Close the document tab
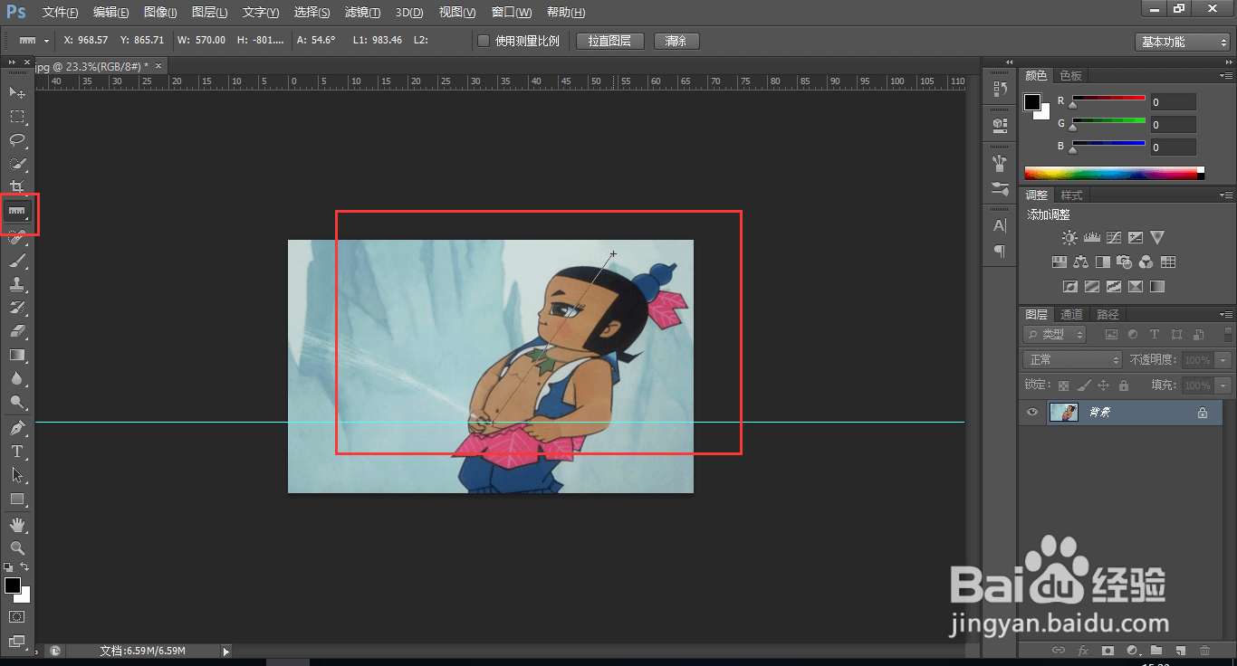 pyautogui.click(x=158, y=66)
